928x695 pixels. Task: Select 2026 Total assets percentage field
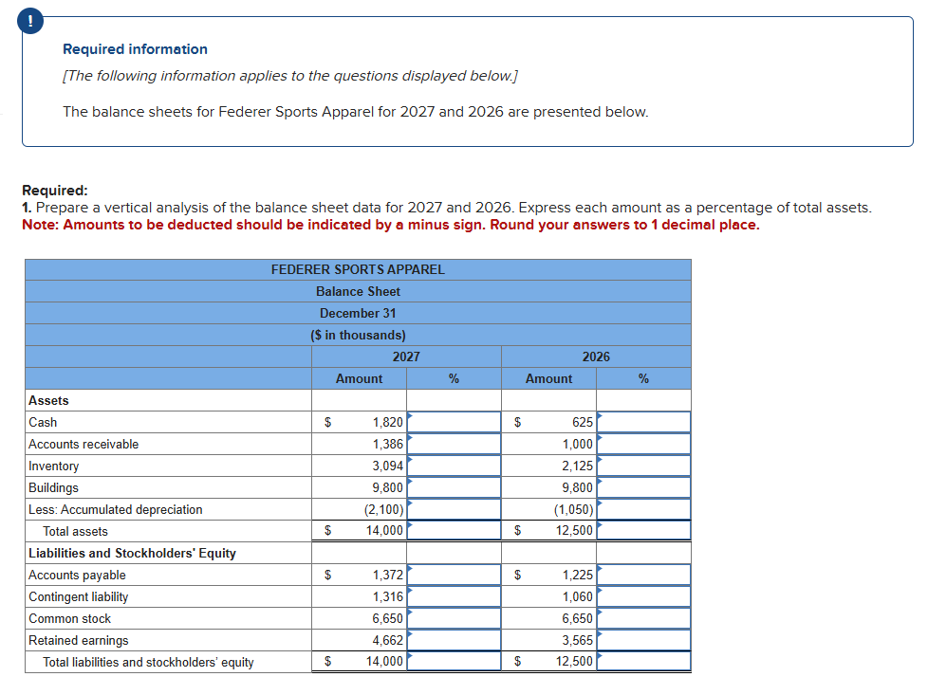tap(644, 531)
